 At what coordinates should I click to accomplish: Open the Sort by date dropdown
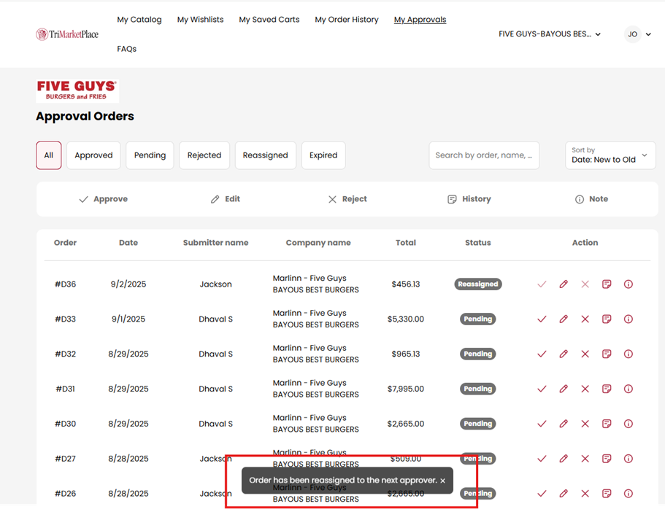610,155
